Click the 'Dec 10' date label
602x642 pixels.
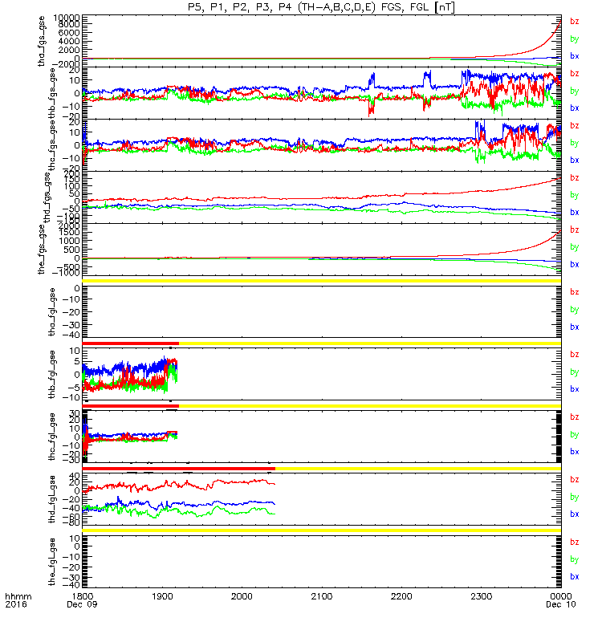pyautogui.click(x=561, y=604)
